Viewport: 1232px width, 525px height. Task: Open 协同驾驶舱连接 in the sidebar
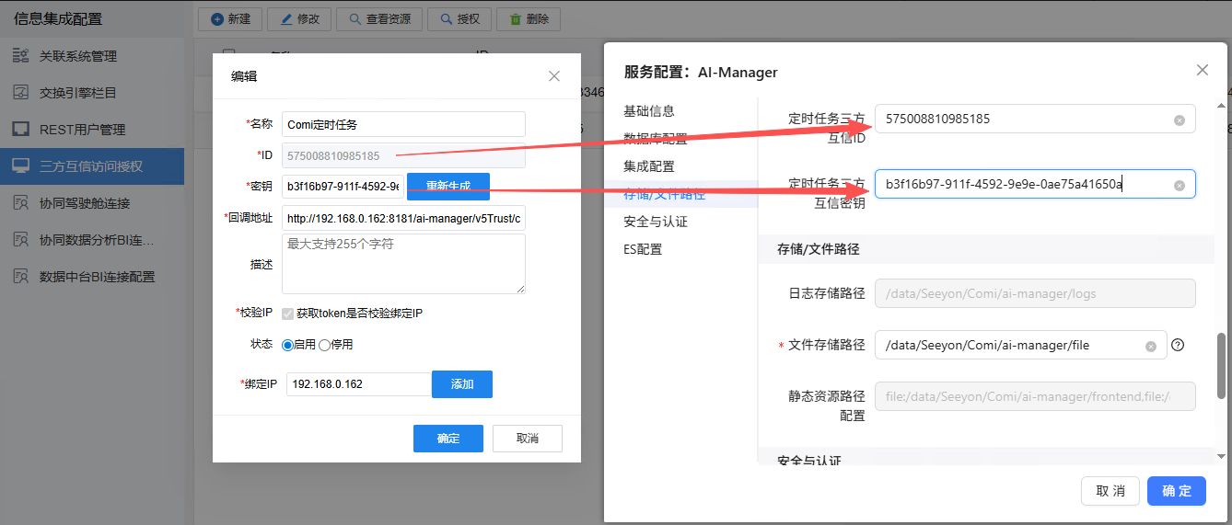92,203
